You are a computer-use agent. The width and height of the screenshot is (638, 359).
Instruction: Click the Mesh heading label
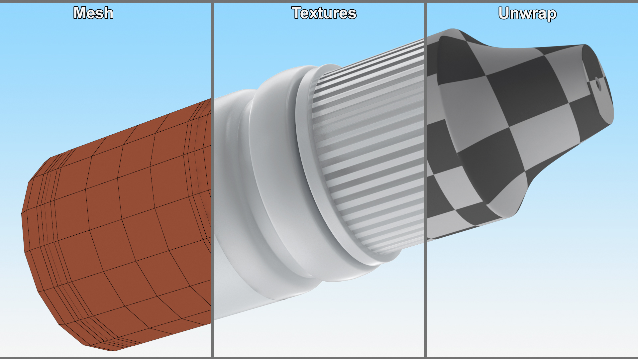[93, 13]
